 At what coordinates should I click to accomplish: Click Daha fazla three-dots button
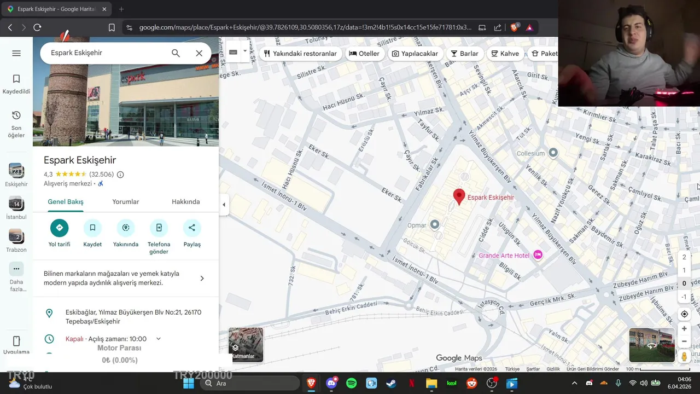[16, 269]
